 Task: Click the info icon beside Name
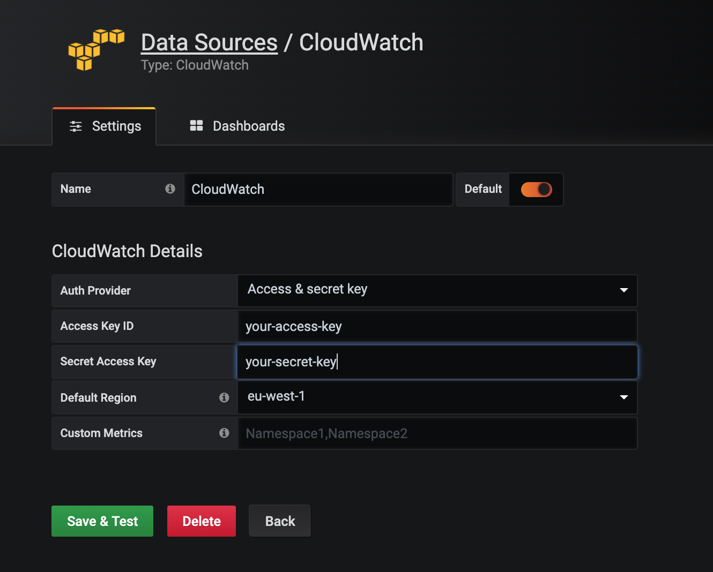(170, 189)
